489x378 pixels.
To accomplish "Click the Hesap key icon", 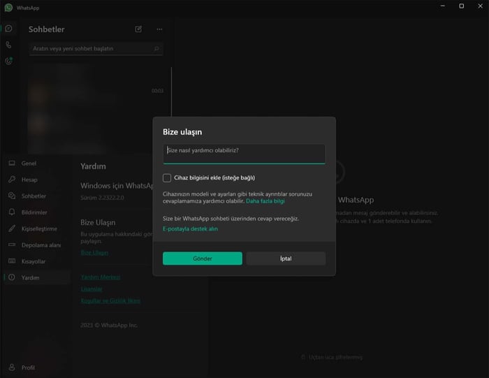I will coord(12,180).
